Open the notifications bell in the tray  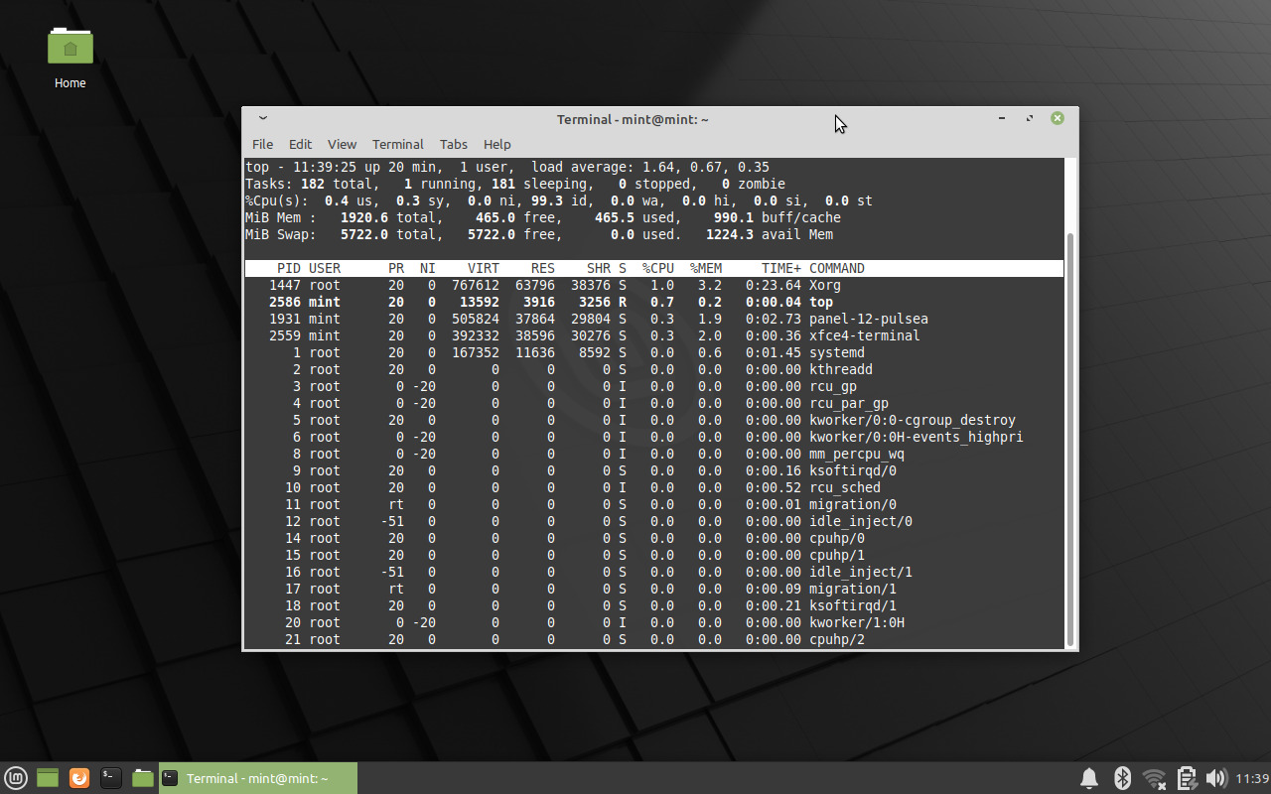coord(1089,778)
